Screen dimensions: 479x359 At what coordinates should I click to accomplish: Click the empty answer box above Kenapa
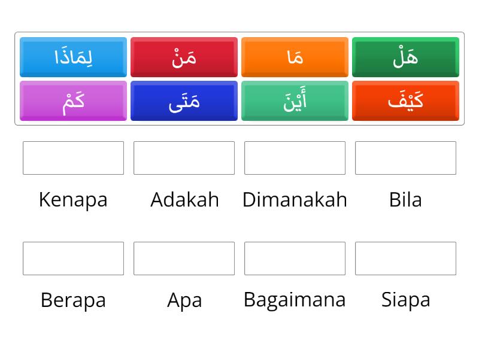point(73,158)
